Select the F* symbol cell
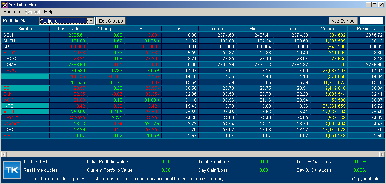 tap(26, 82)
